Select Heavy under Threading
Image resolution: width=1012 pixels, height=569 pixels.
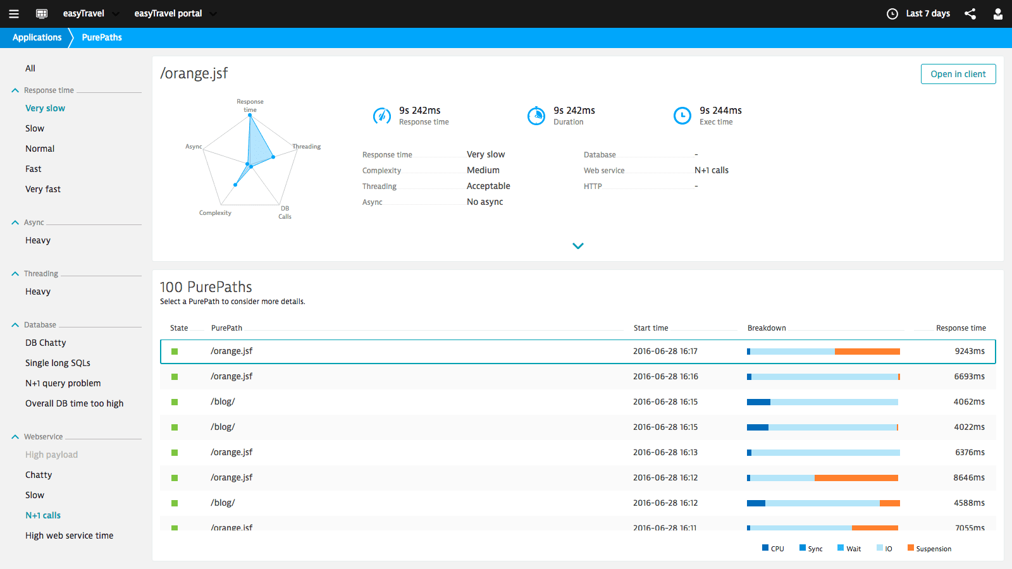point(38,291)
